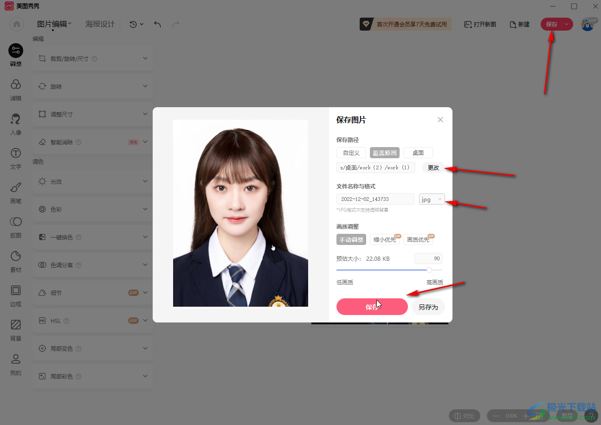Screen dimensions: 601x425
Task: Click the image quality slider handle
Action: 429,270
